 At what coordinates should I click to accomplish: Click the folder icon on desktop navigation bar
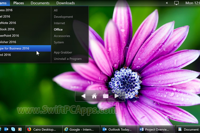click(106, 96)
